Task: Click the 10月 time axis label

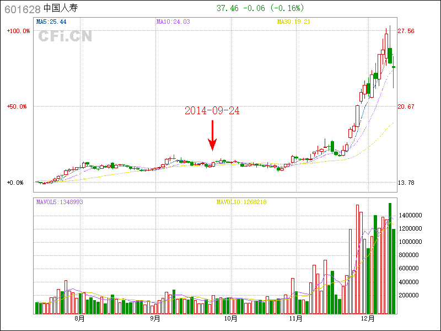Action: point(230,318)
